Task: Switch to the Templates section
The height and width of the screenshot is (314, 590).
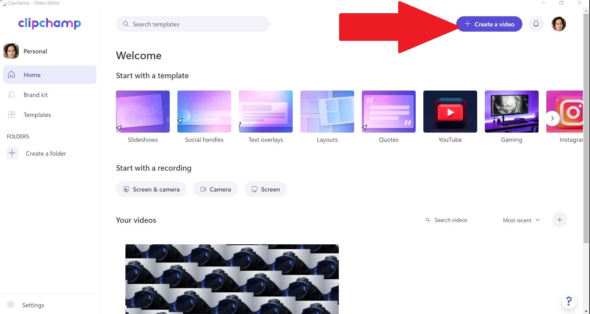Action: coord(37,114)
